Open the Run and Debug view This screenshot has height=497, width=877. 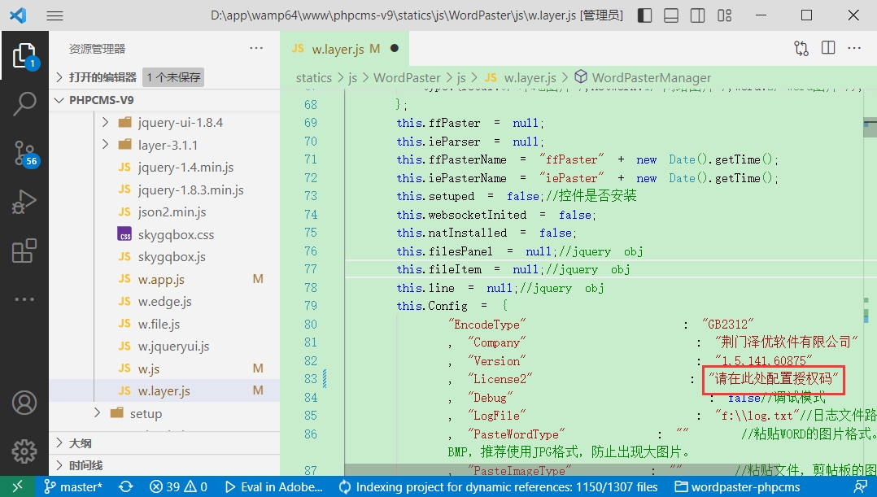coord(24,201)
